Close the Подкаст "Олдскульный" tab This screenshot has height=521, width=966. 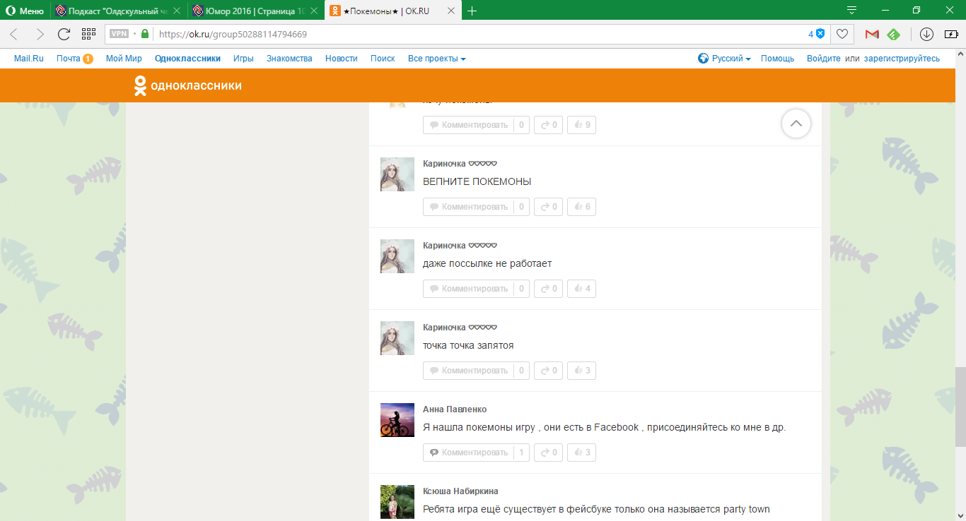pyautogui.click(x=176, y=11)
